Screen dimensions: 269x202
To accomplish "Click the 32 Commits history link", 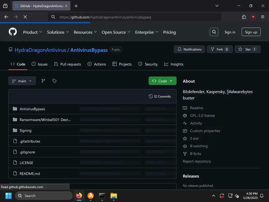I will (160, 96).
